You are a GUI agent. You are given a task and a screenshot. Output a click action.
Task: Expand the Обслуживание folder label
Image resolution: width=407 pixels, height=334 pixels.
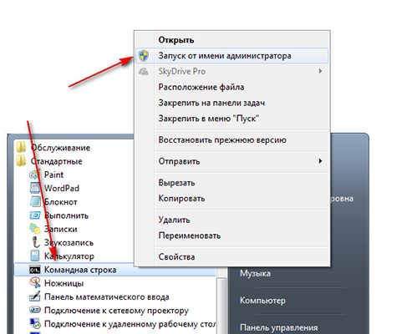click(60, 148)
